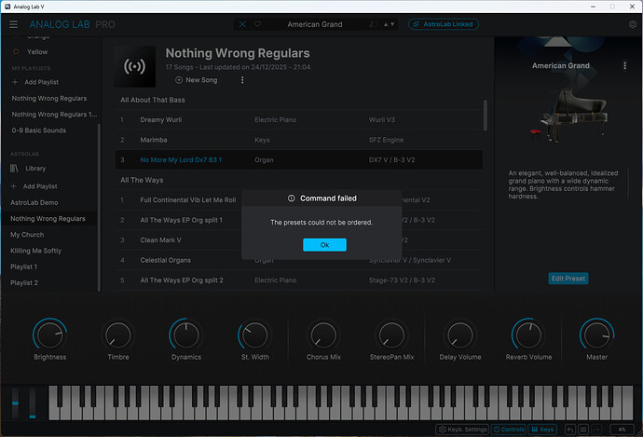
Task: Open Keyb. Settings in the bottom bar
Action: point(463,430)
